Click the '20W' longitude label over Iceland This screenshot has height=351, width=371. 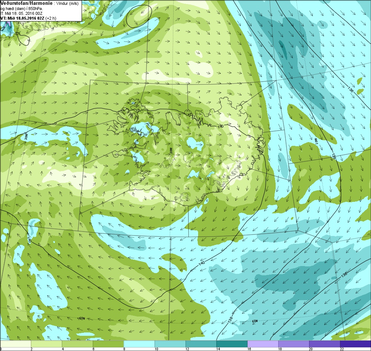[171, 151]
